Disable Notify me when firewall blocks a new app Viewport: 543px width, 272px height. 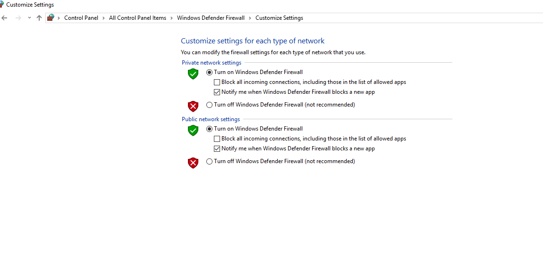coord(217,92)
